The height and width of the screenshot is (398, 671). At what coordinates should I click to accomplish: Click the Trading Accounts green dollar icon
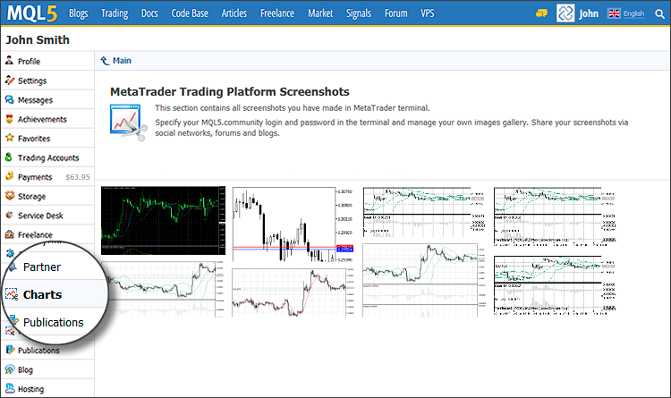pos(9,157)
